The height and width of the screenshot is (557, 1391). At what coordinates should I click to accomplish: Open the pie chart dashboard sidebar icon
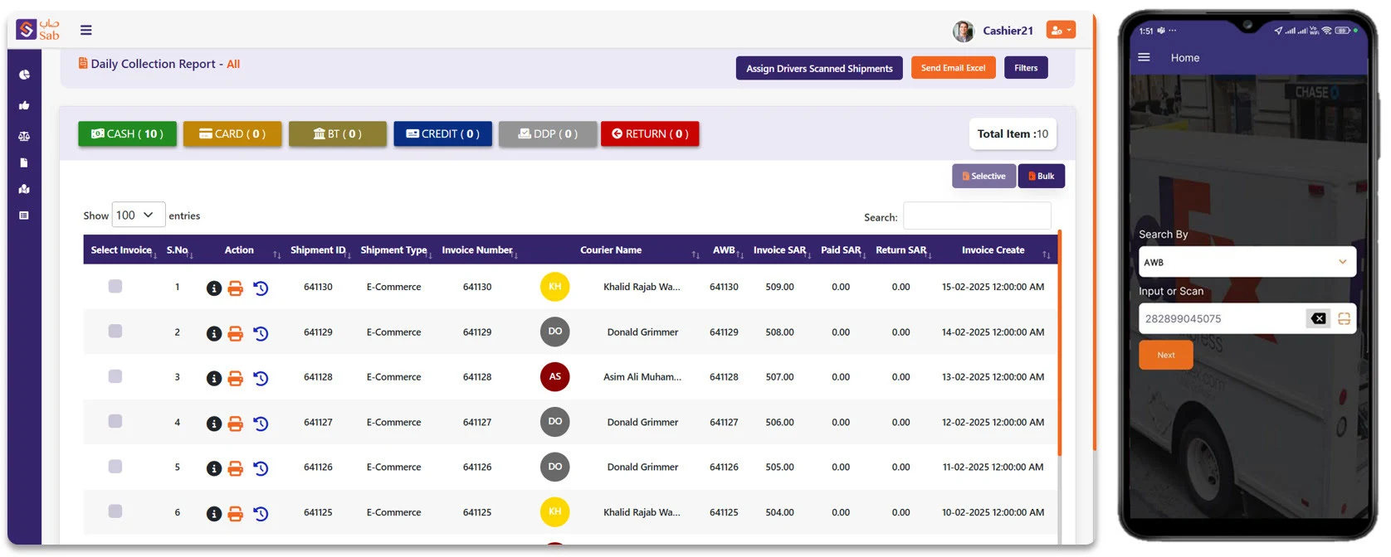click(x=24, y=75)
